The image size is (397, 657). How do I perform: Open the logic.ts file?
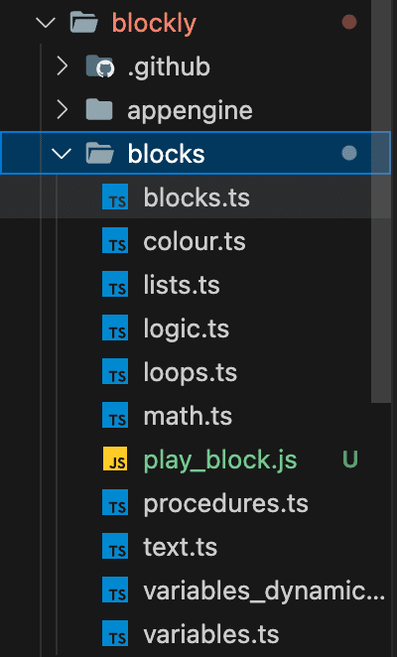(187, 328)
